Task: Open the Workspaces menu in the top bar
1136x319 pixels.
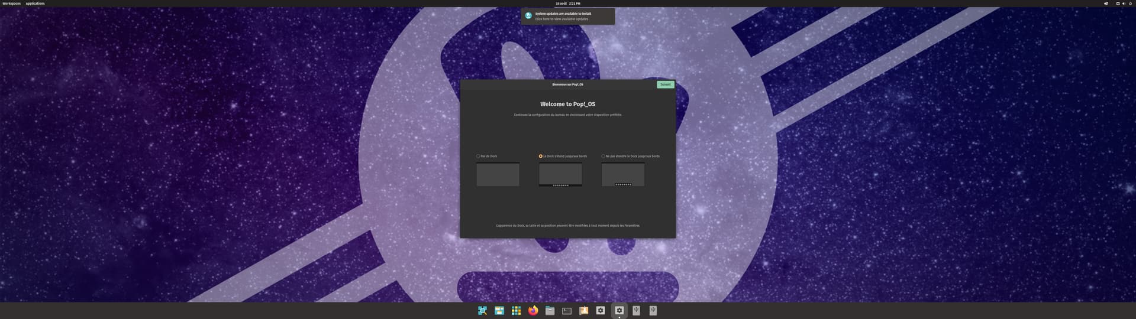Action: click(x=11, y=4)
